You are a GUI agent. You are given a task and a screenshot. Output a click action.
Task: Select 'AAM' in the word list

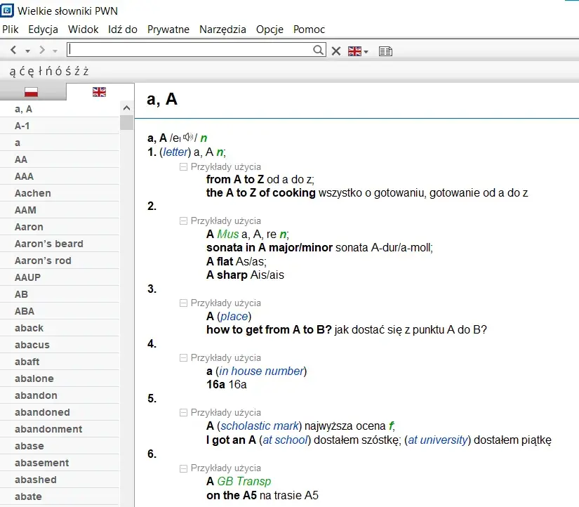(x=60, y=210)
